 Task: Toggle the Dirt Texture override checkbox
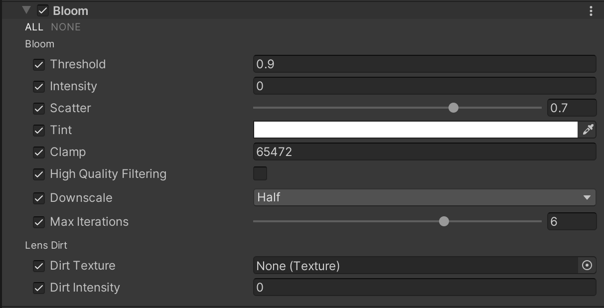tap(39, 266)
